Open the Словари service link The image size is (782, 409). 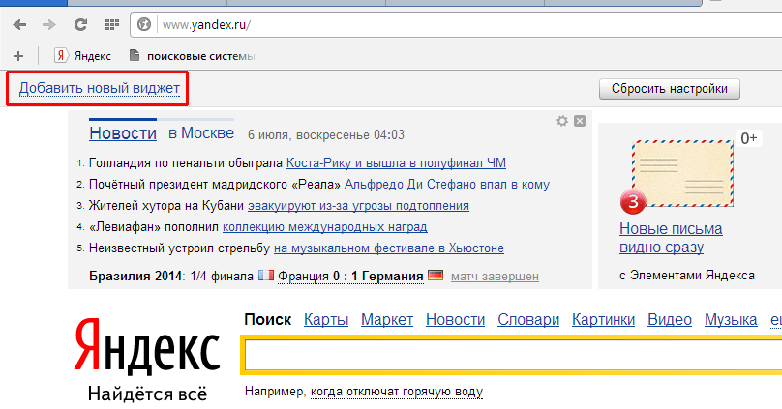pyautogui.click(x=528, y=320)
